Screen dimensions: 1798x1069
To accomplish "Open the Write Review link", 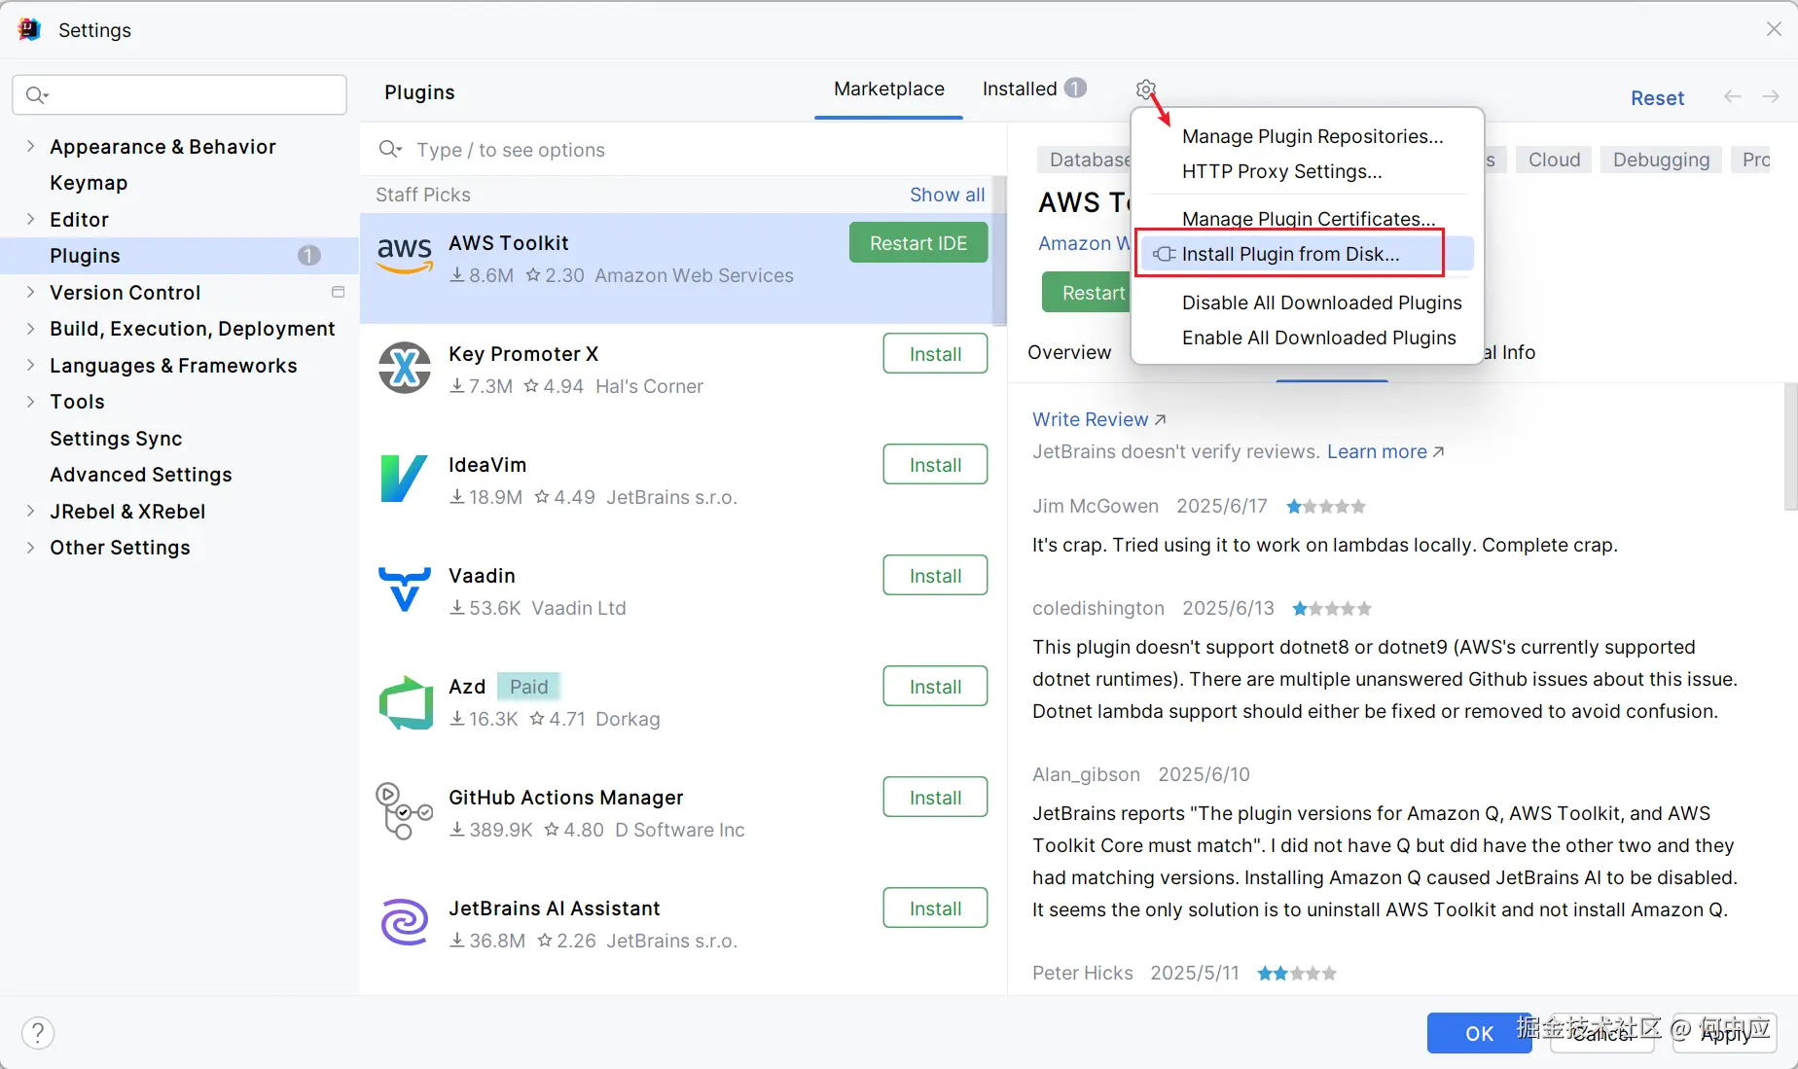I will 1098,419.
